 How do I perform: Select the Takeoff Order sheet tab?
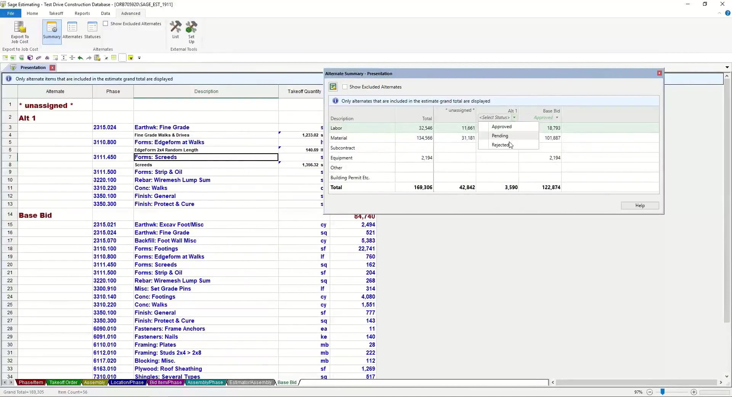click(63, 383)
